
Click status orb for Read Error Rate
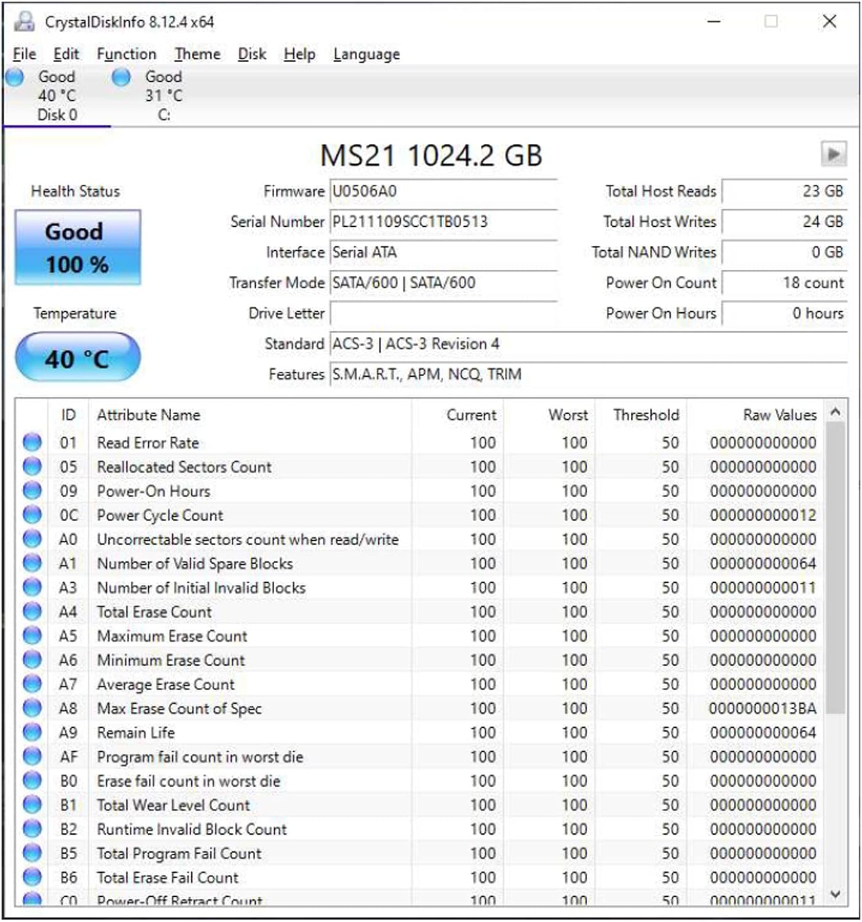(32, 442)
